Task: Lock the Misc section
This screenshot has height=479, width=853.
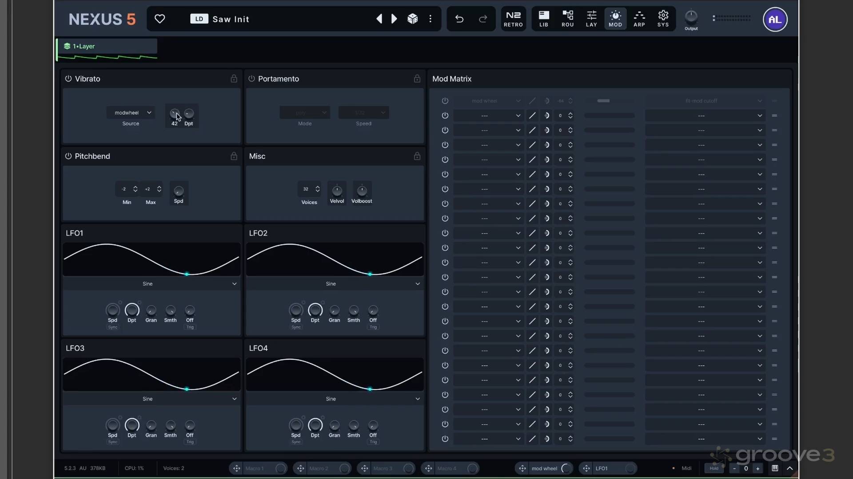Action: click(417, 156)
